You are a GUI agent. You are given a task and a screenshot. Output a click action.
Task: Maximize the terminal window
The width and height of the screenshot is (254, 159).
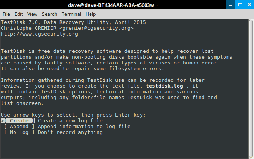(239, 5)
